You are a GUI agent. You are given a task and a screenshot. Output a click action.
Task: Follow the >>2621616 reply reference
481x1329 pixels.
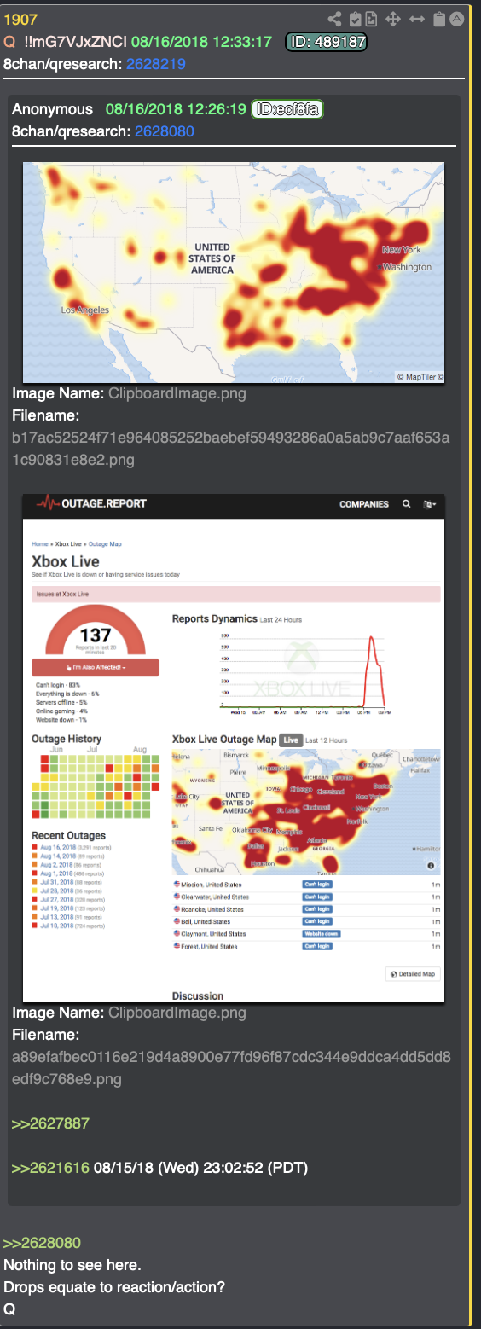(x=50, y=1167)
